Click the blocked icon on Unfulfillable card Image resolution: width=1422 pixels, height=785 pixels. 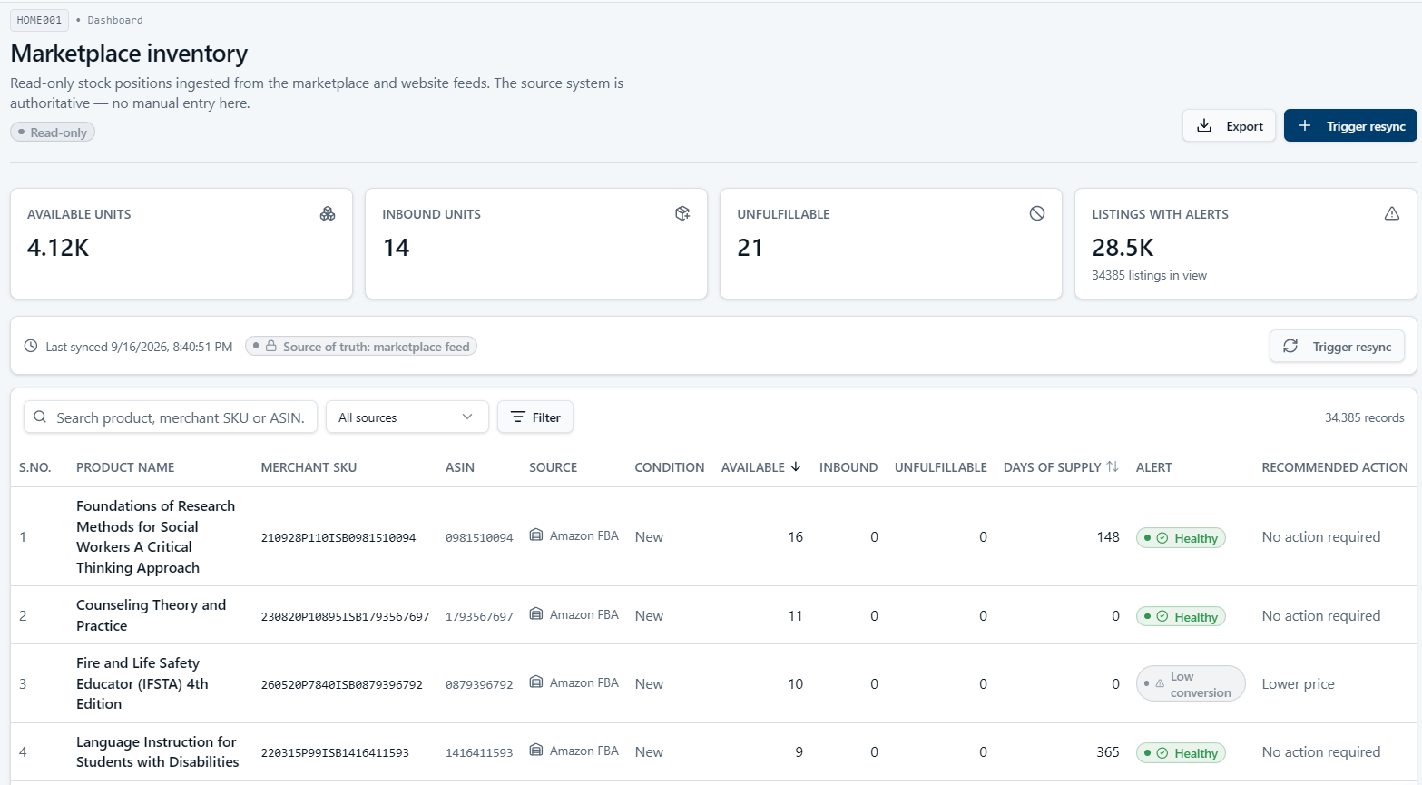pos(1037,213)
